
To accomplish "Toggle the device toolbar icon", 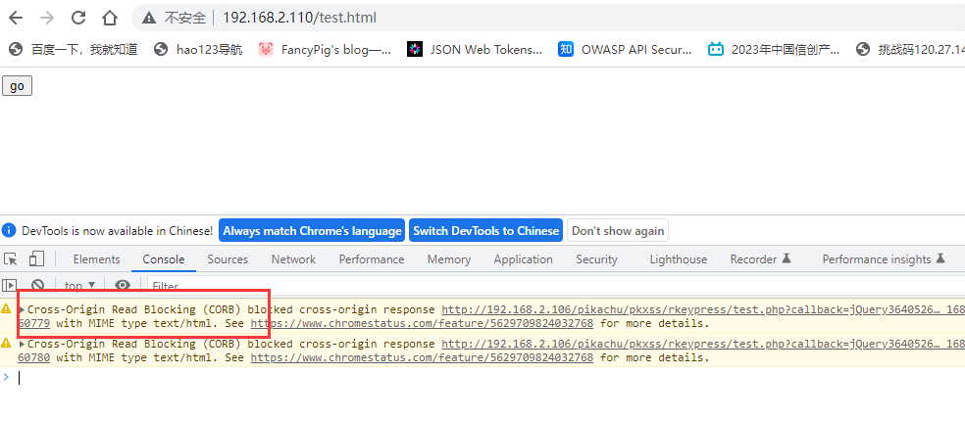I will click(36, 259).
